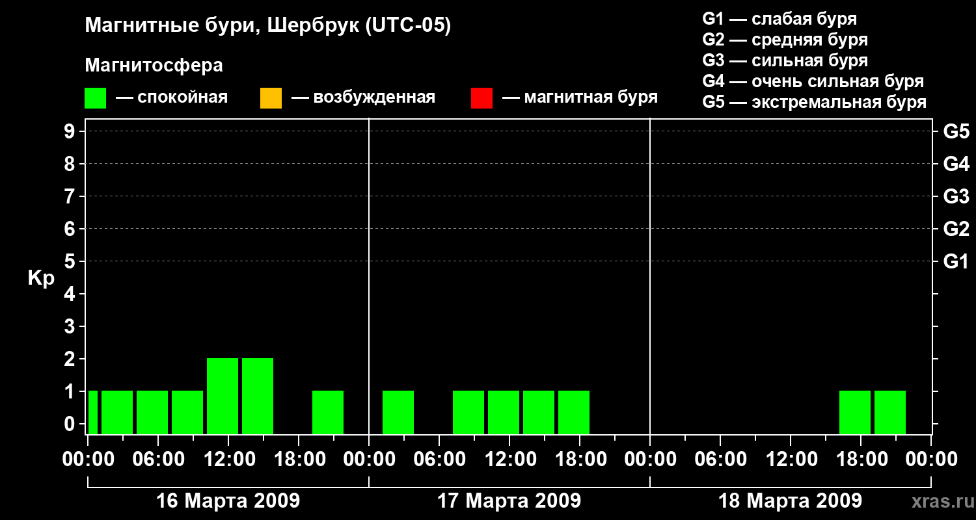The width and height of the screenshot is (976, 520).
Task: Click the bar spanning 18:00 on 18 Марта
Action: (855, 412)
